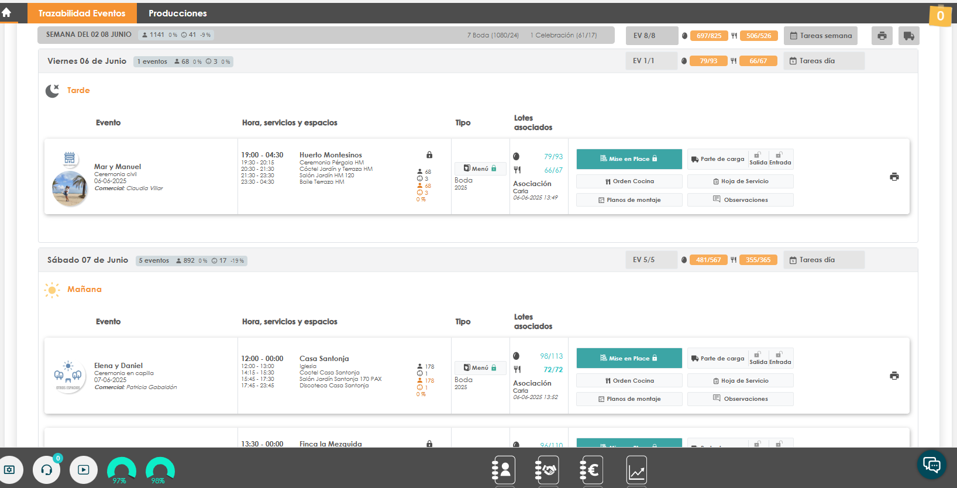Go to the home icon
Viewport: 957px width, 488px height.
[x=6, y=12]
